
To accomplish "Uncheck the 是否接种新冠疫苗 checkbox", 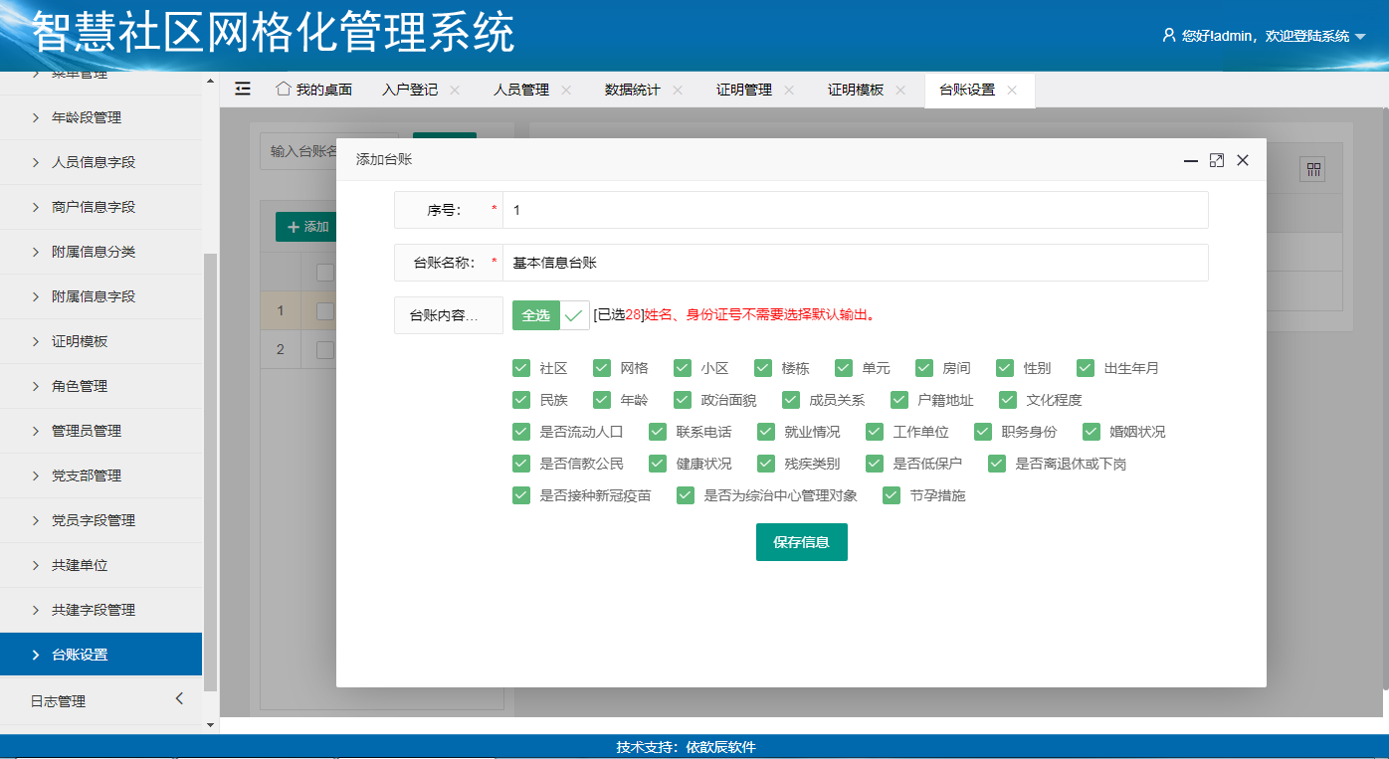I will [521, 495].
